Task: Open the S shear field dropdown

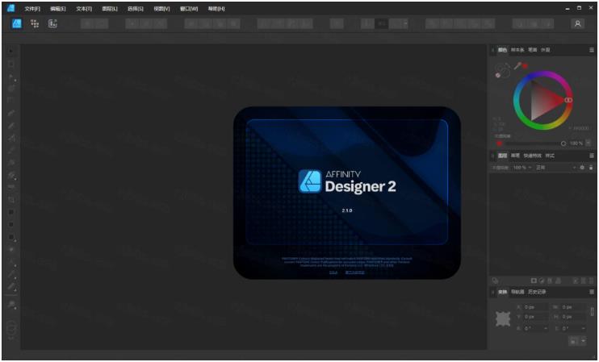Action: pos(583,328)
